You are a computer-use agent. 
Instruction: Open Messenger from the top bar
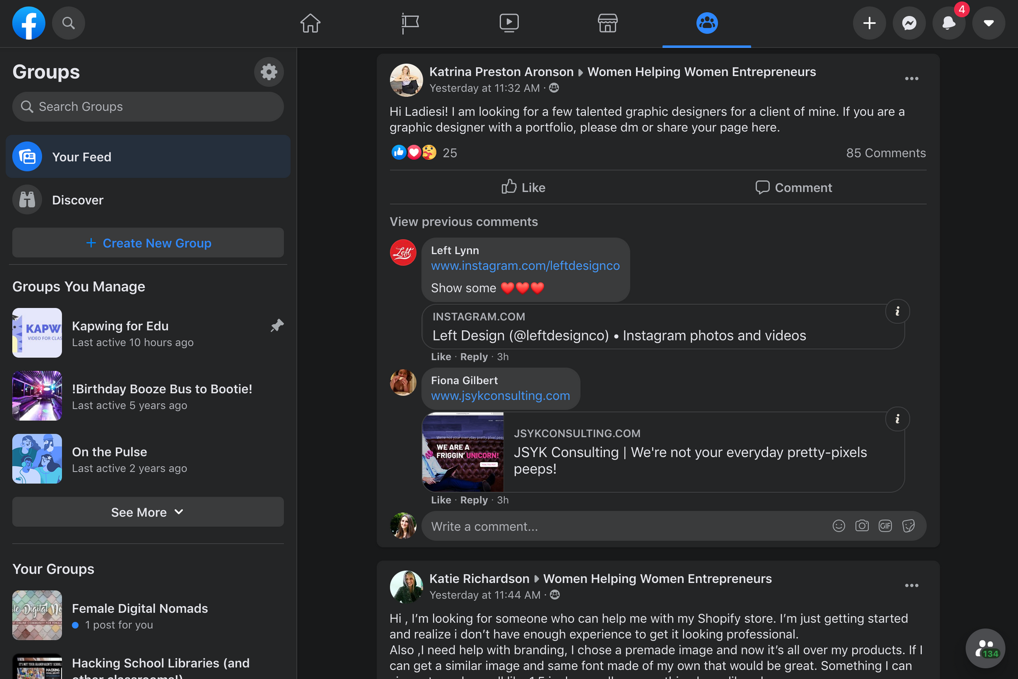tap(909, 23)
